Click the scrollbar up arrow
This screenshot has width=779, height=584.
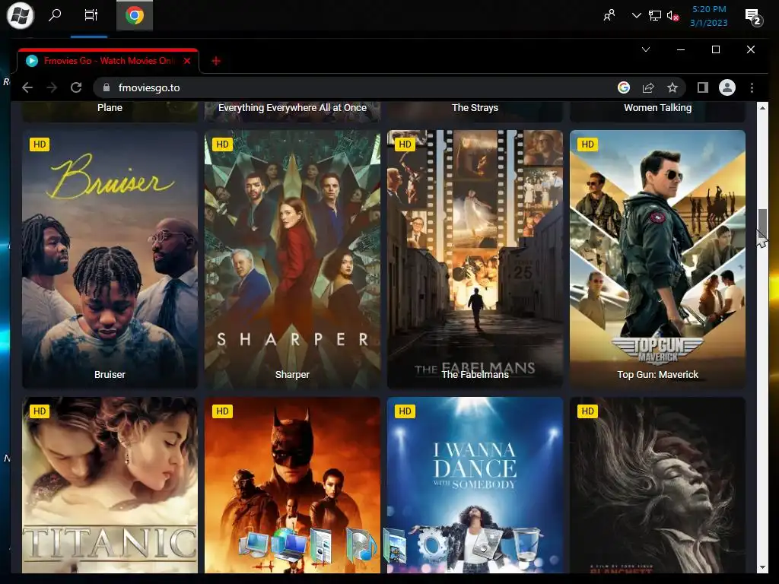point(762,107)
